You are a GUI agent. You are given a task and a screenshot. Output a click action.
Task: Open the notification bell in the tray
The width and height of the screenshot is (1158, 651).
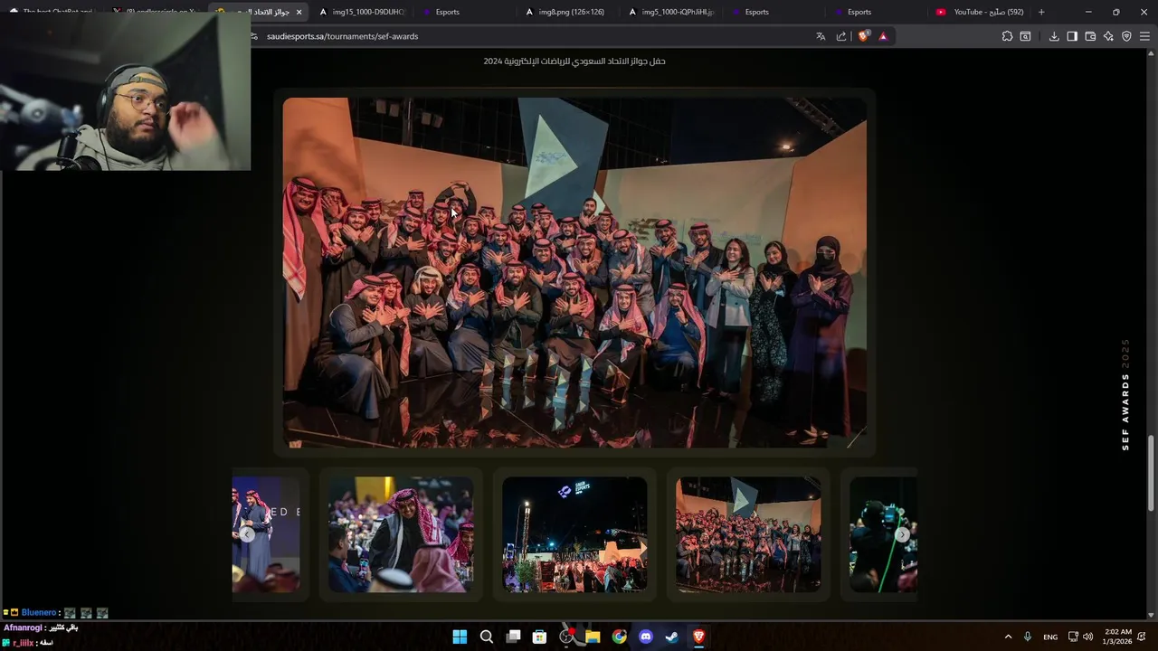[1142, 637]
